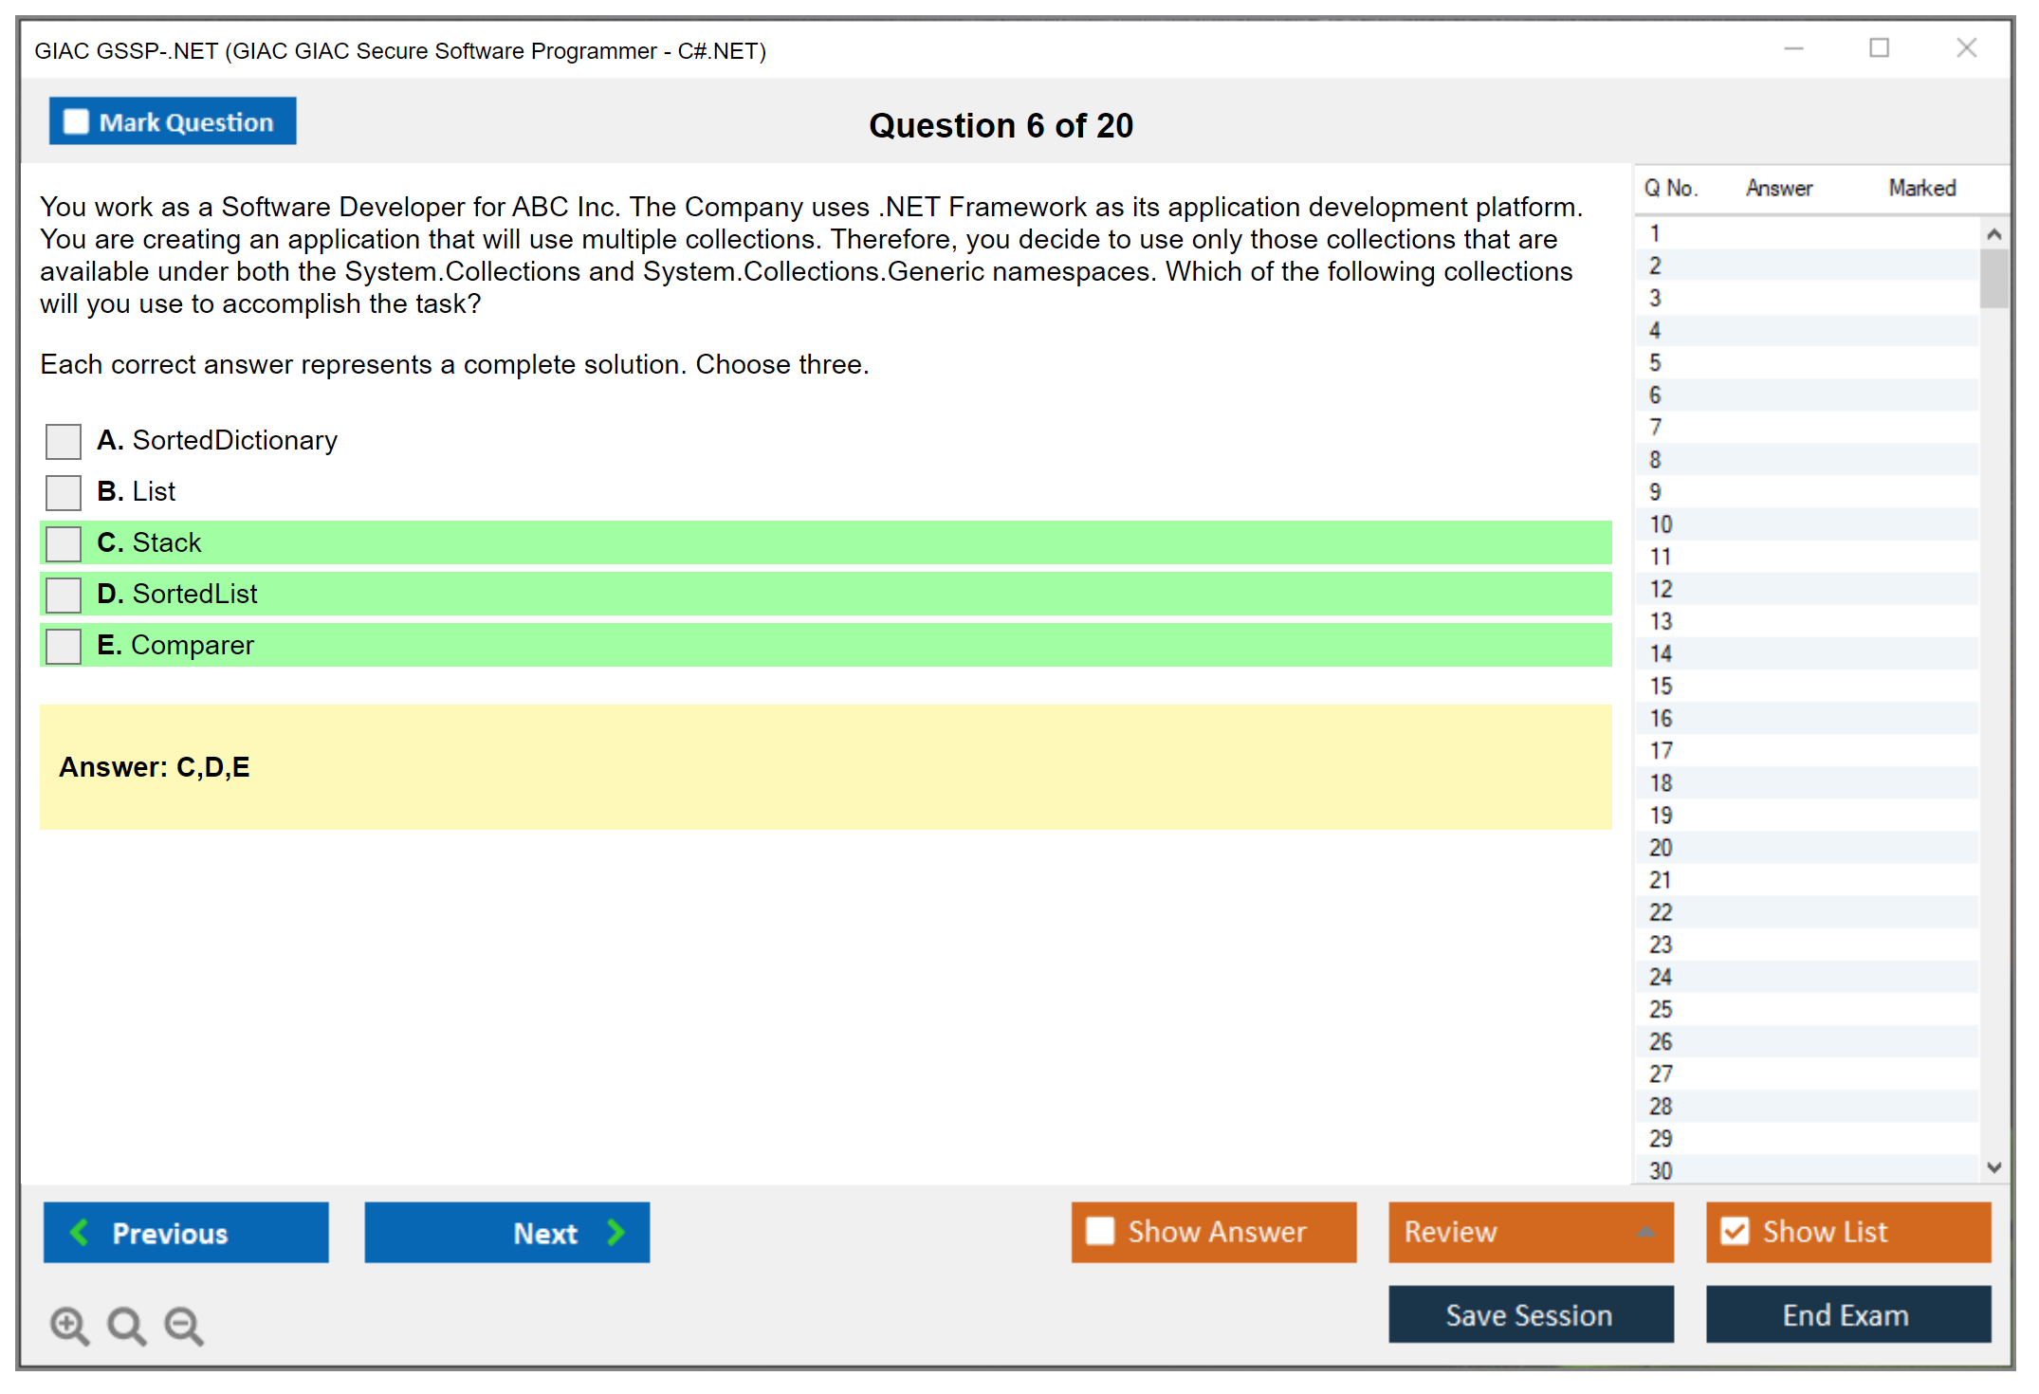2039x1394 pixels.
Task: Click the green right arrow on Next
Action: 615,1232
